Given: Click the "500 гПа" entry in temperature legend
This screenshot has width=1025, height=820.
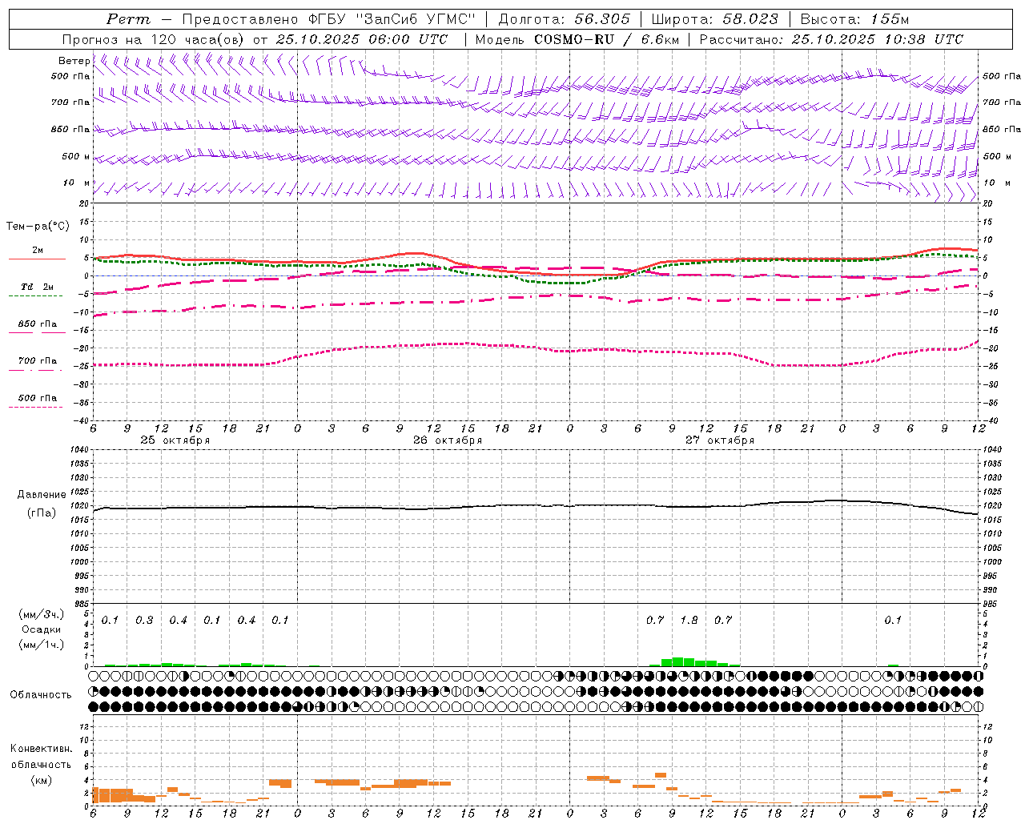Looking at the screenshot, I should [x=37, y=398].
